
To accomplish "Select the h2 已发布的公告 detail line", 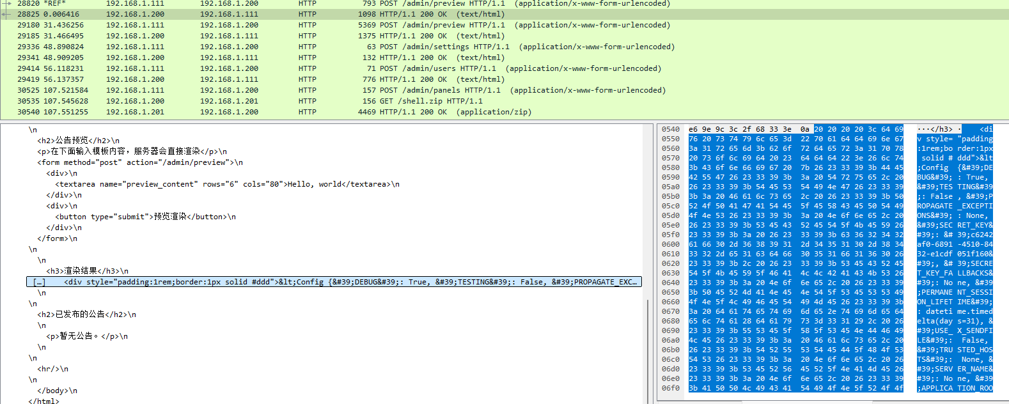I will [x=86, y=315].
